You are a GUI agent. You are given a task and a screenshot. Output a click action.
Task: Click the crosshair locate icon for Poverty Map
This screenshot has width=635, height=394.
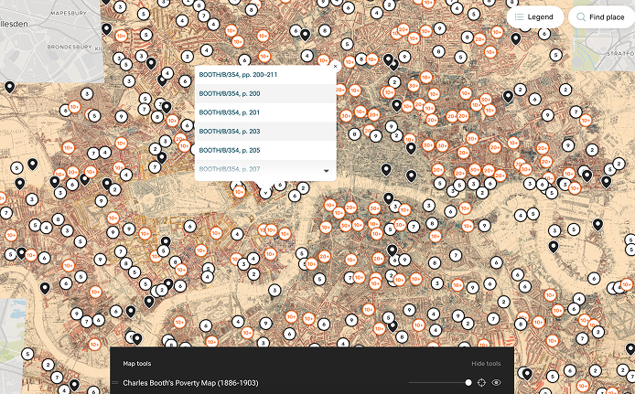[481, 382]
